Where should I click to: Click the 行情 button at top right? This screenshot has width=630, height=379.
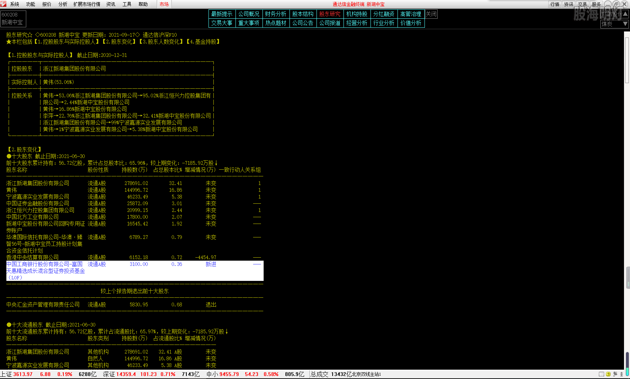tap(555, 4)
